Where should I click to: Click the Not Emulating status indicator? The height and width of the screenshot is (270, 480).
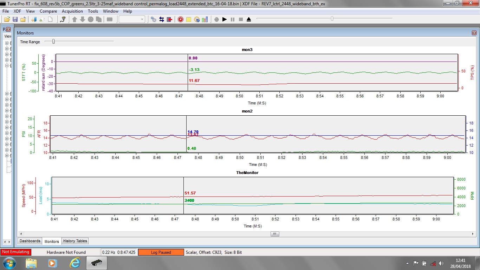point(16,252)
